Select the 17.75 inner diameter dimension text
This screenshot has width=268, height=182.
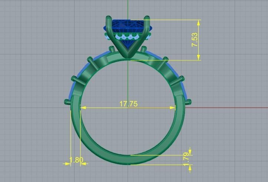(x=128, y=104)
